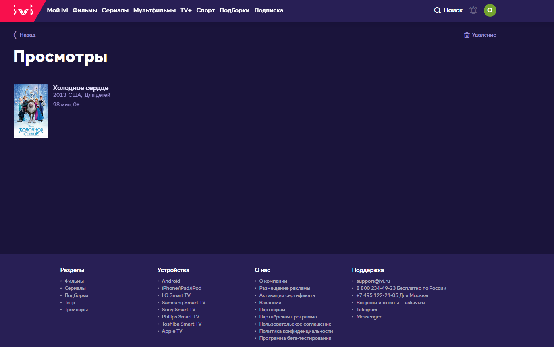
Task: Open the Sony Smart TV link
Action: coord(179,310)
